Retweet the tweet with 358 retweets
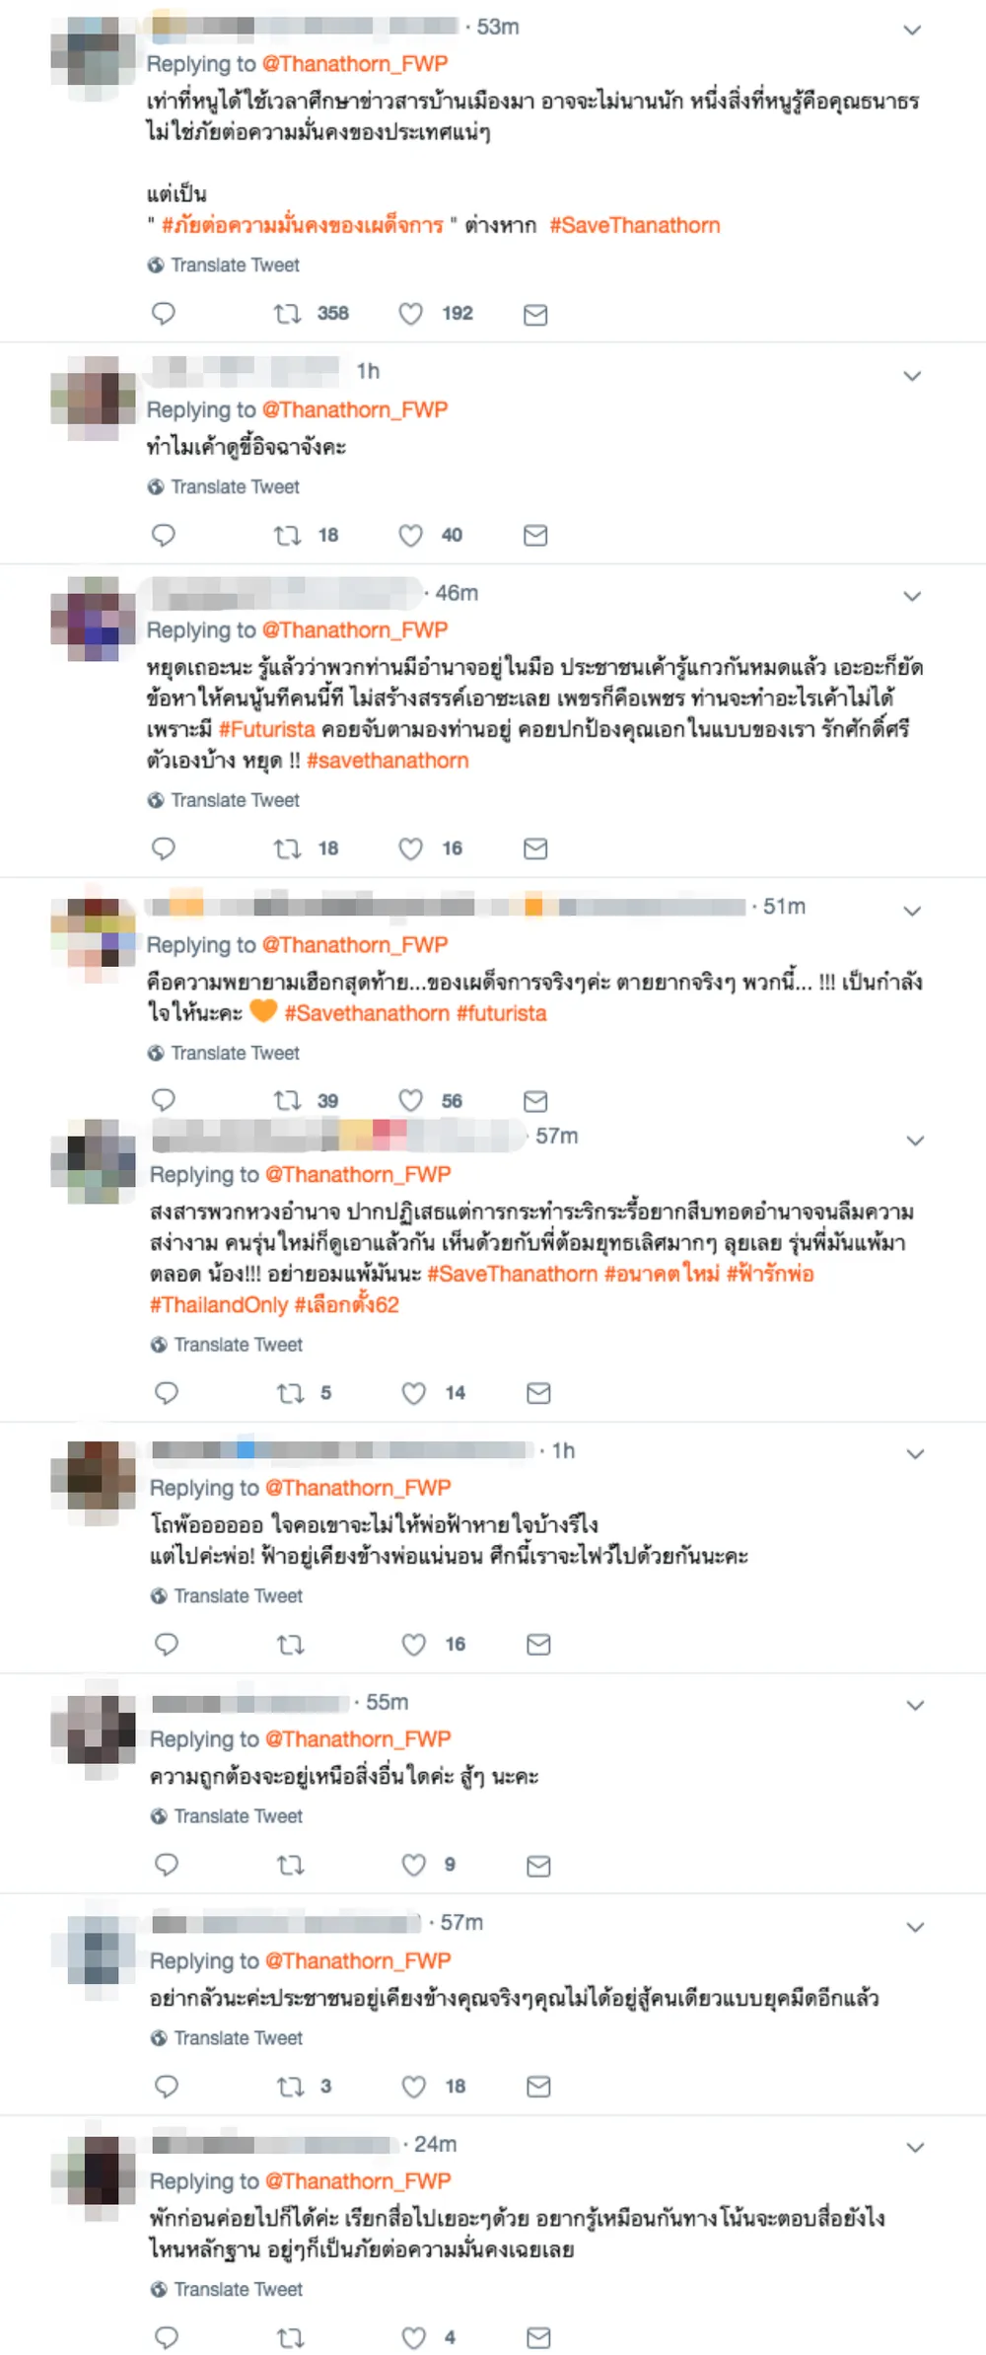986x2355 pixels. click(287, 314)
